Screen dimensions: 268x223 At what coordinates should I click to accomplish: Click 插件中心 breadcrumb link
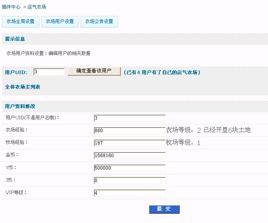tap(11, 7)
